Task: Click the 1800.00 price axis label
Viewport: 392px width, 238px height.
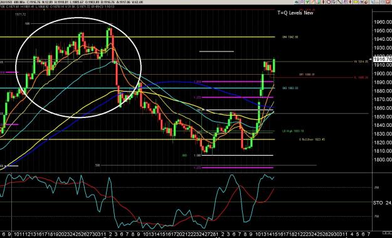Action: 383,160
